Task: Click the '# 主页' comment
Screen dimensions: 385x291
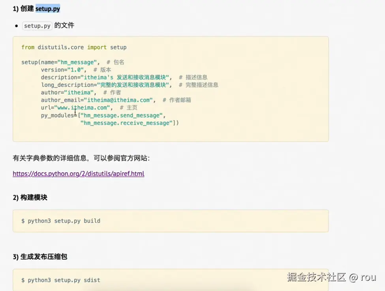Action: click(x=129, y=107)
